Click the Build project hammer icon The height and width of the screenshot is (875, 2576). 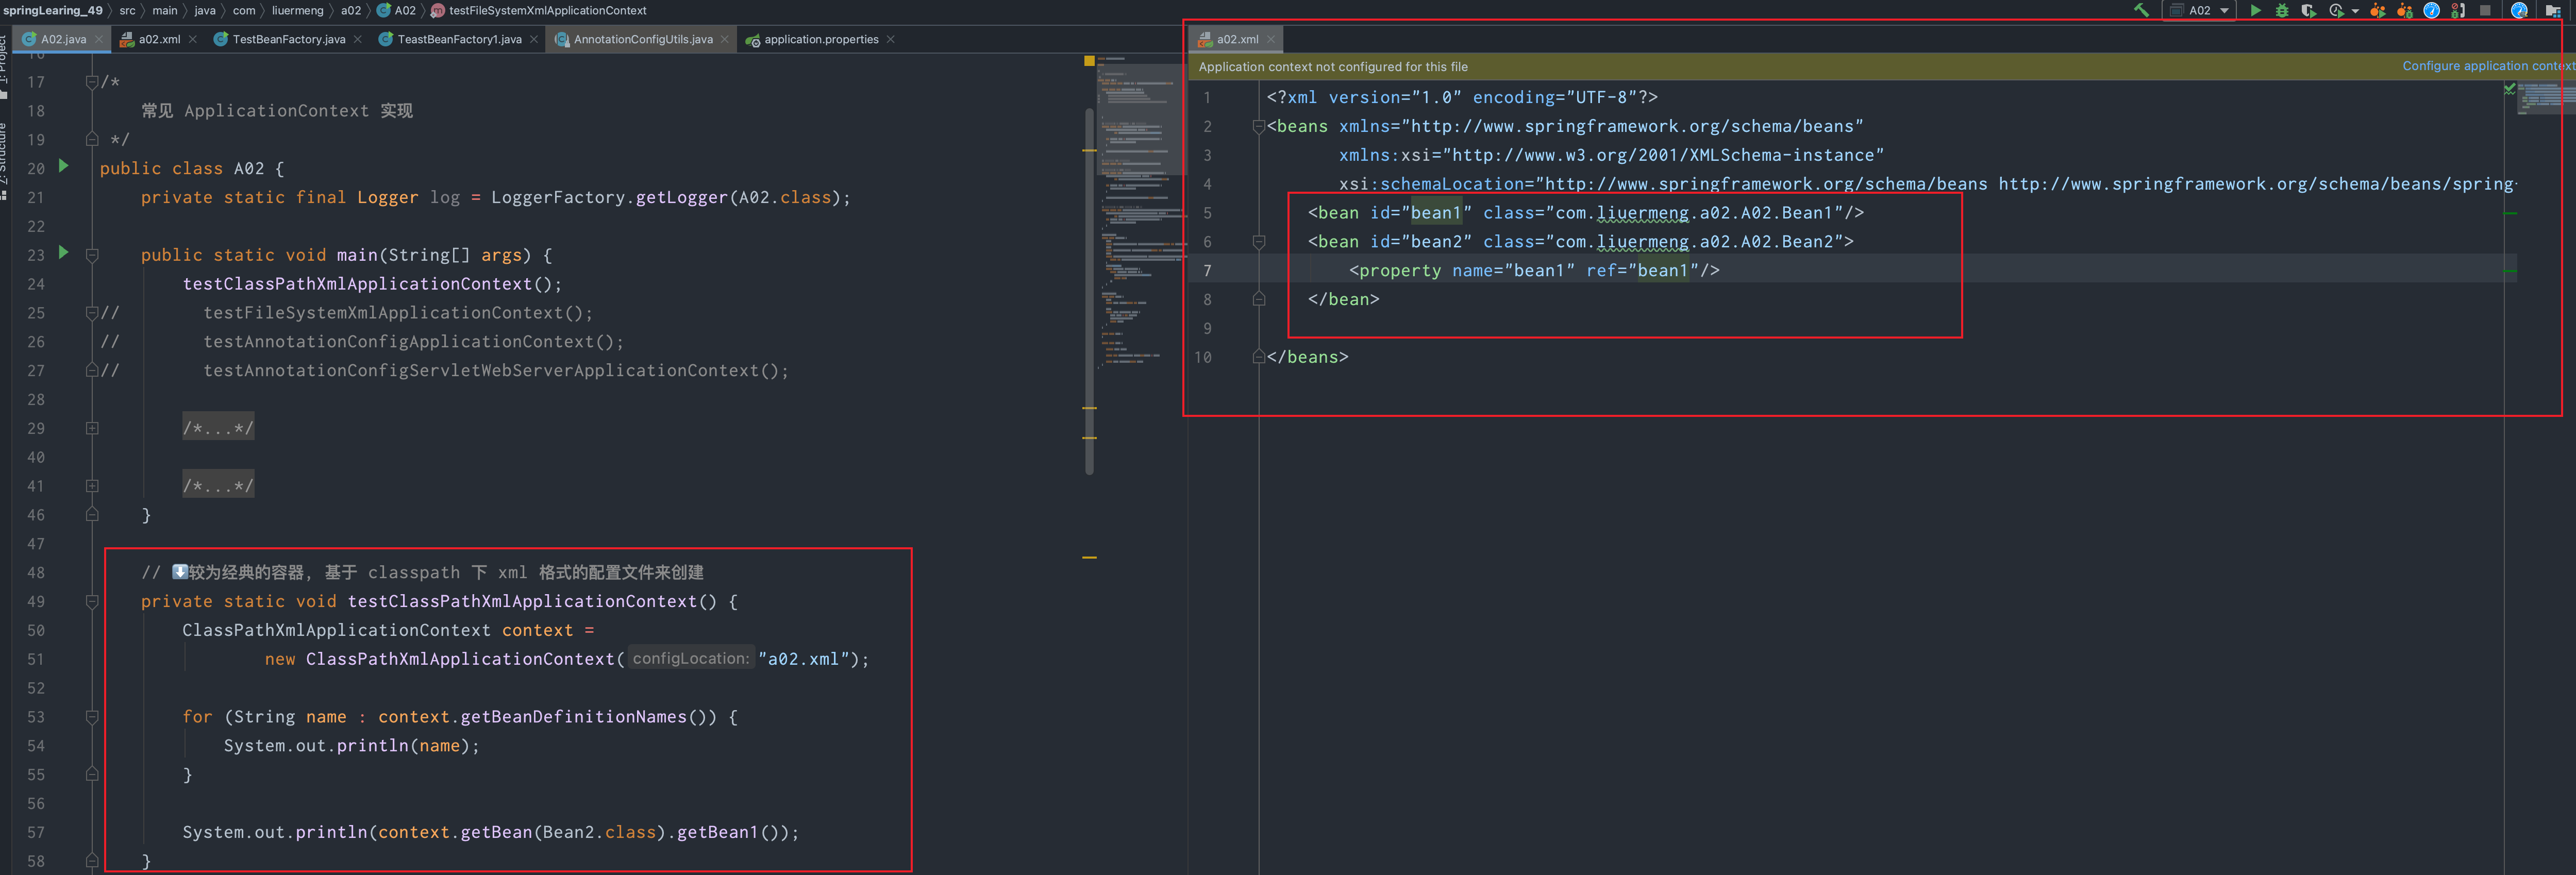tap(2141, 10)
